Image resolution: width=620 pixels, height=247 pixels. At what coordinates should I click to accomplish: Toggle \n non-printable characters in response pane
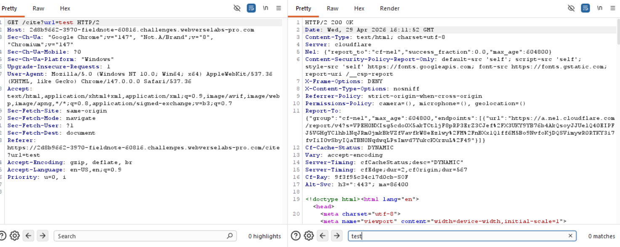coord(600,8)
